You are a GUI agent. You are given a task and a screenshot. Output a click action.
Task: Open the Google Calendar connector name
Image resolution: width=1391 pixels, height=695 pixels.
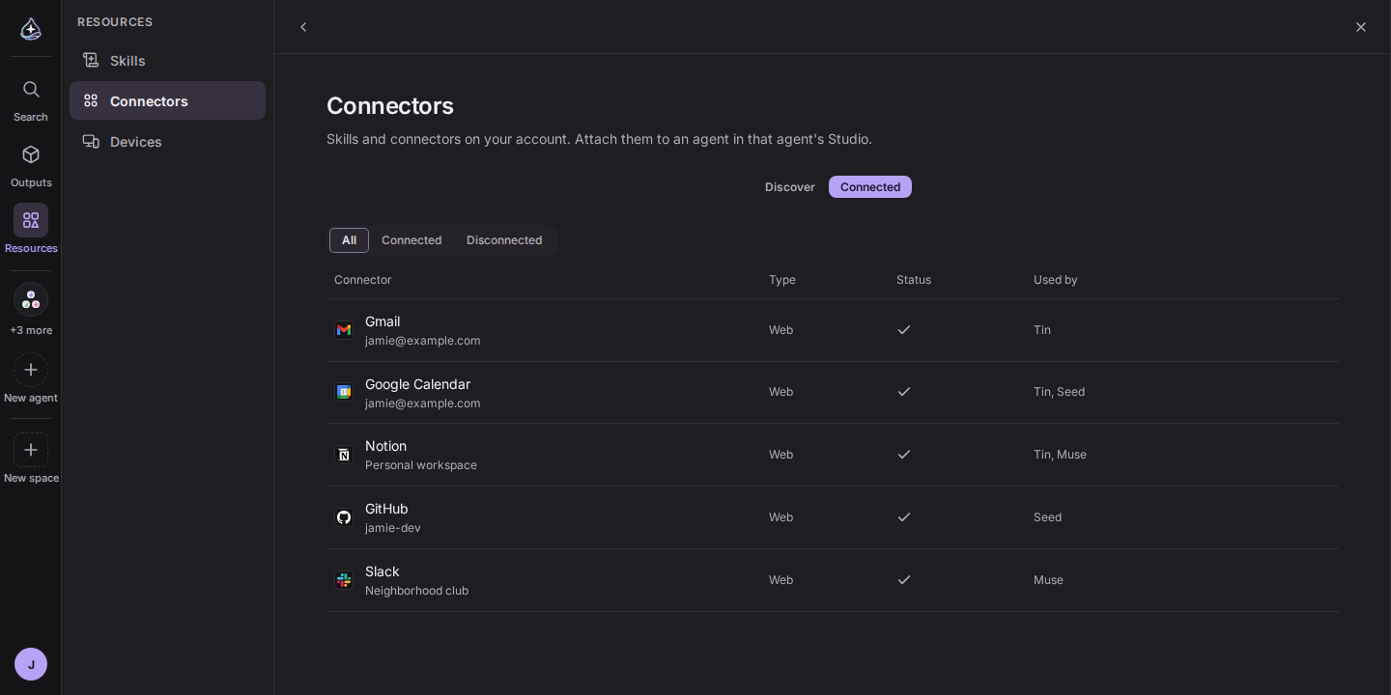pyautogui.click(x=417, y=384)
